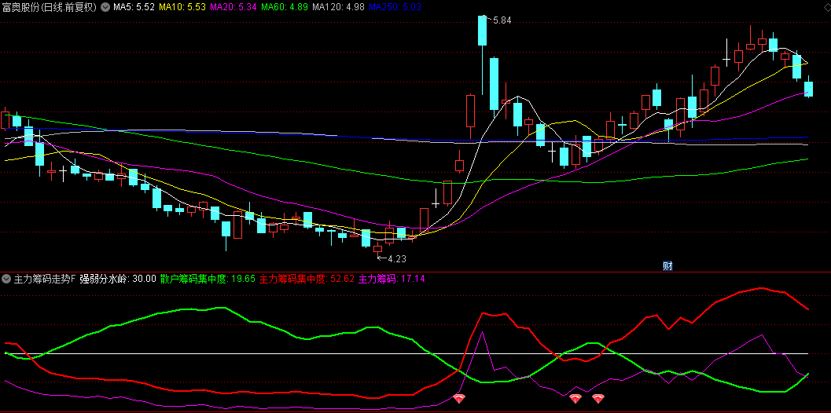This screenshot has height=413, width=831.
Task: Click the blue MA250 label
Action: point(395,7)
